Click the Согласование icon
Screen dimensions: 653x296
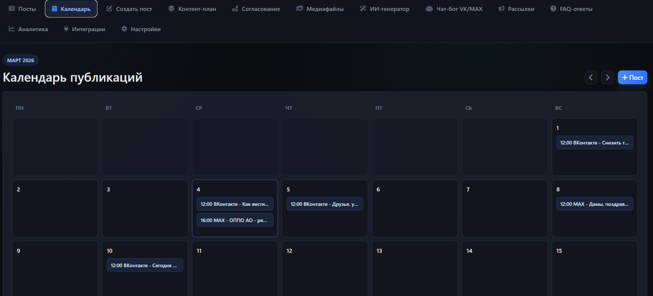235,8
